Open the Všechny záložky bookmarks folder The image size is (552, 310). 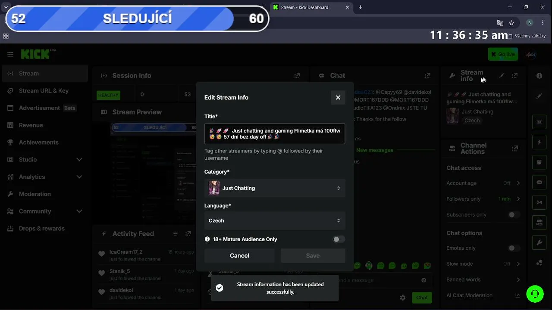(x=527, y=36)
